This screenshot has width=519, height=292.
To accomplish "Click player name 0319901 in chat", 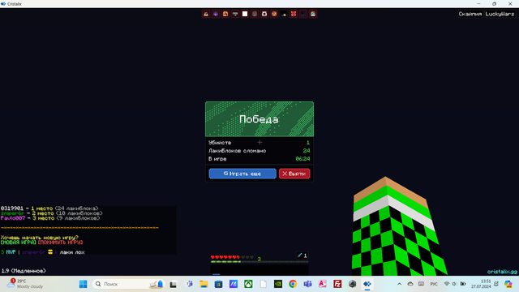I will coord(12,208).
